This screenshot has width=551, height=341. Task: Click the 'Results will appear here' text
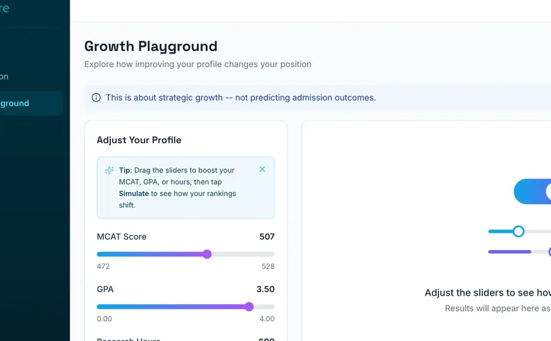tap(498, 308)
